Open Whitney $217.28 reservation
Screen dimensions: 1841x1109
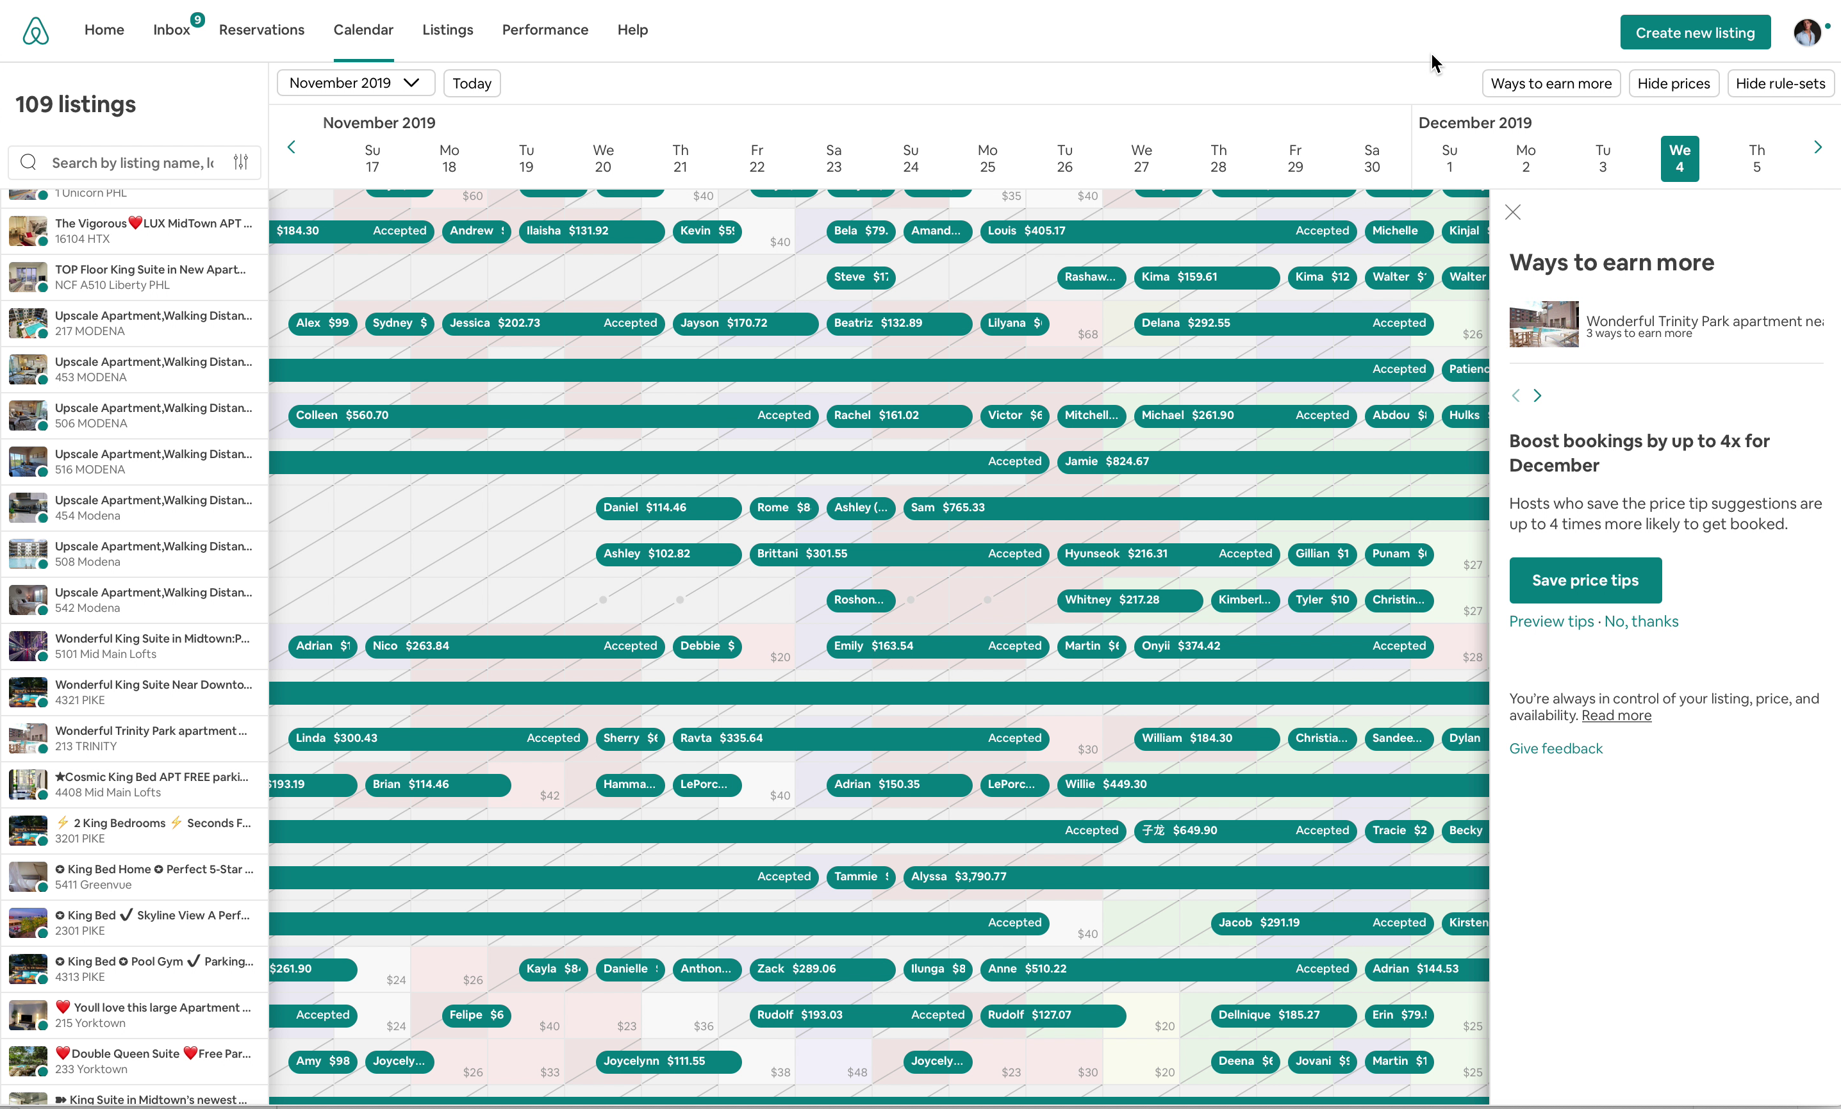click(x=1130, y=600)
